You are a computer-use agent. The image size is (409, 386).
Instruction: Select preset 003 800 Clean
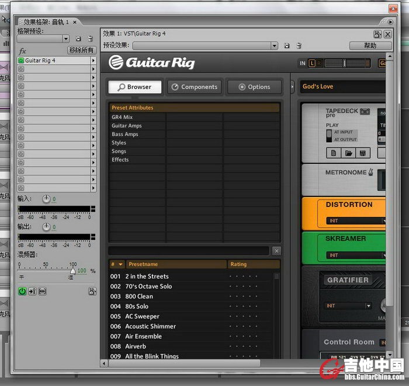(x=190, y=296)
